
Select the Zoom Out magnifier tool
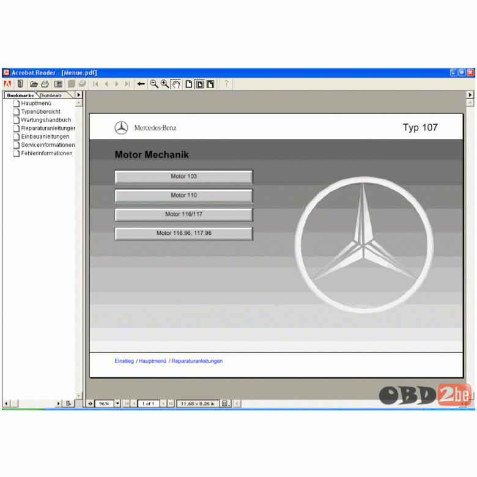tap(154, 84)
